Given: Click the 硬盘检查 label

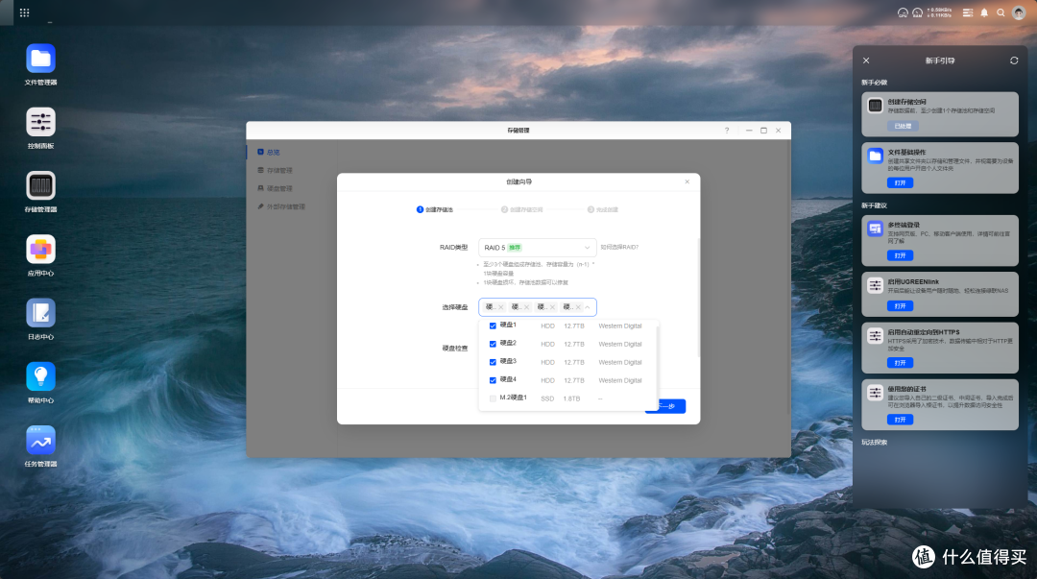Looking at the screenshot, I should [x=455, y=348].
